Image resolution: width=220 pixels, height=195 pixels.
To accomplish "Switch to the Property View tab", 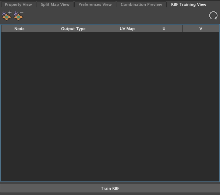I will [x=18, y=4].
